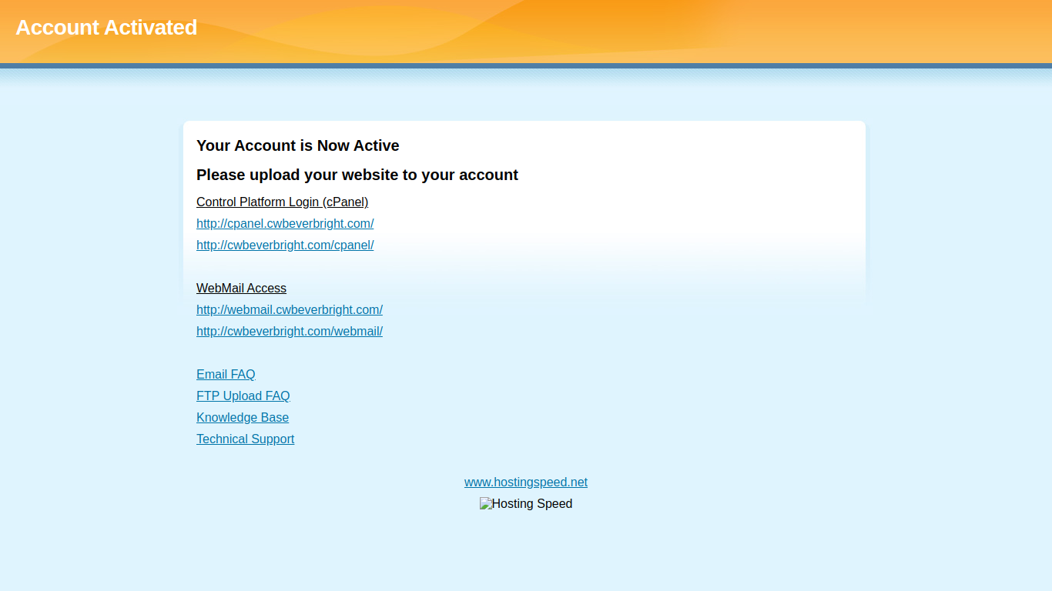
Task: Open the cpanel.cwbeverbright.com link
Action: pyautogui.click(x=285, y=224)
